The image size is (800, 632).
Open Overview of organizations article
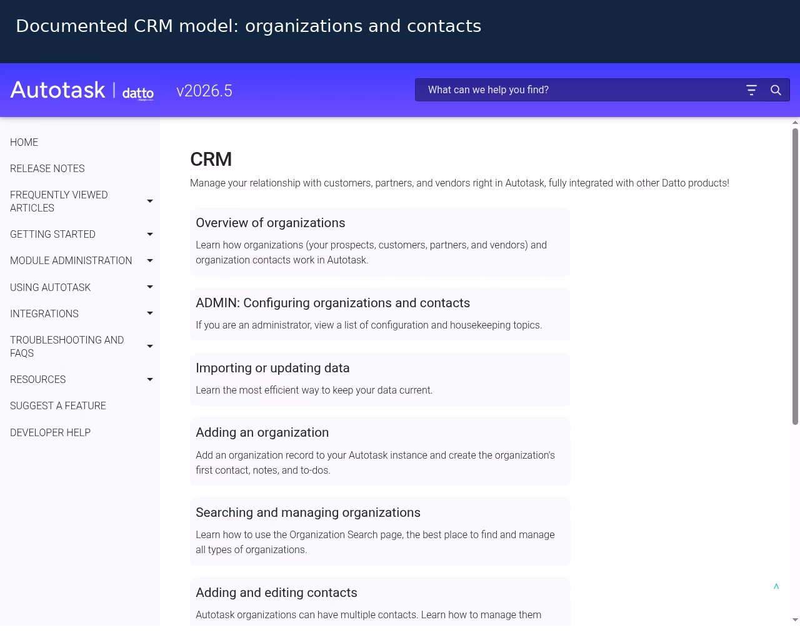point(271,223)
